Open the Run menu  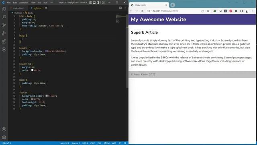[45, 2]
